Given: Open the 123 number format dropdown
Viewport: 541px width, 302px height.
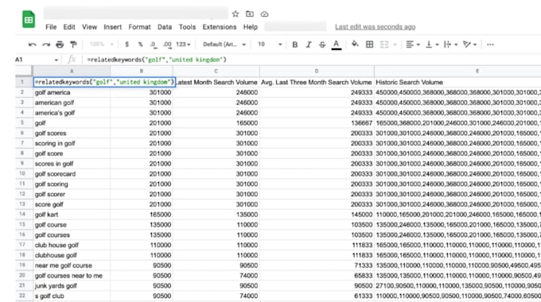Looking at the screenshot, I should pyautogui.click(x=183, y=45).
